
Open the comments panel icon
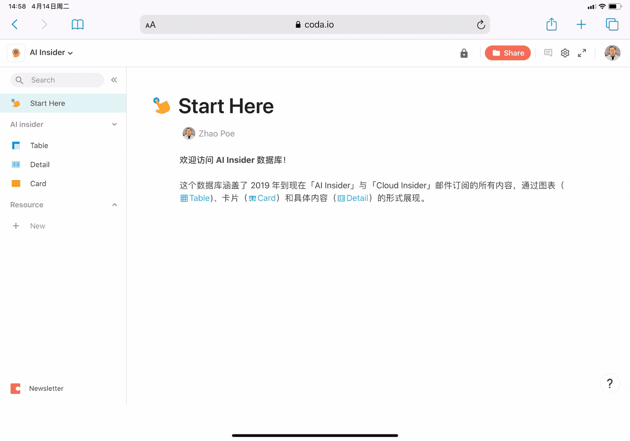548,53
